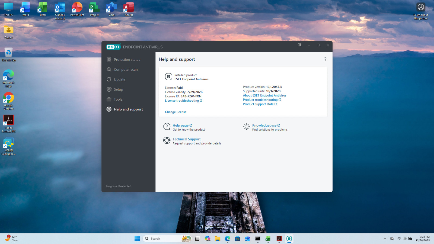Open Wi-Fi network settings from tray

pos(399,239)
